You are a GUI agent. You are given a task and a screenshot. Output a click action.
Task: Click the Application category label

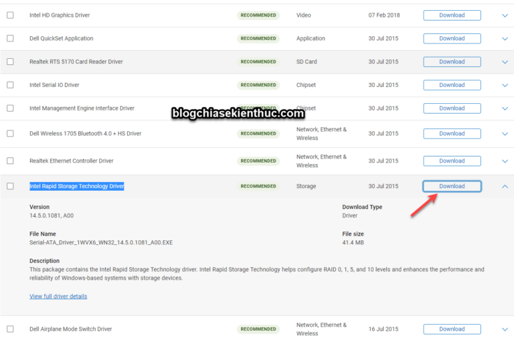[311, 38]
